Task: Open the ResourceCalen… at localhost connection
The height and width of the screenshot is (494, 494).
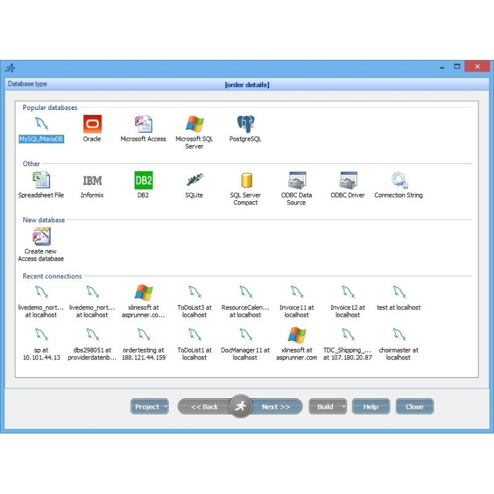Action: pos(245,301)
